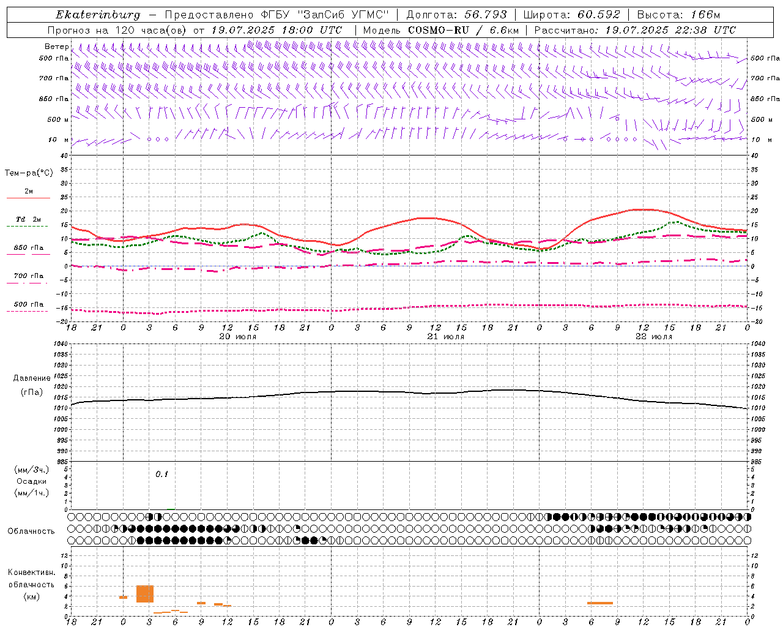Select the 21 июля date label
Viewport: 783px width, 627px height.
(446, 336)
